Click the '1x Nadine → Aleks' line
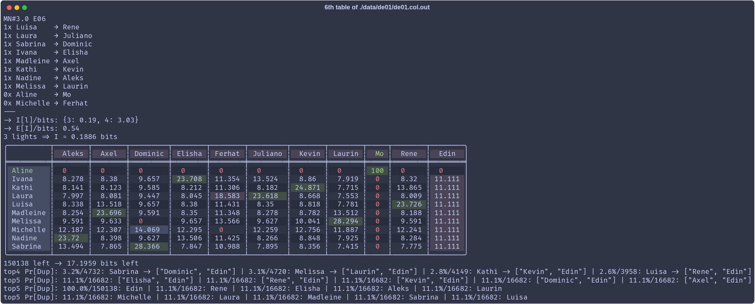The width and height of the screenshot is (755, 304). pyautogui.click(x=44, y=78)
